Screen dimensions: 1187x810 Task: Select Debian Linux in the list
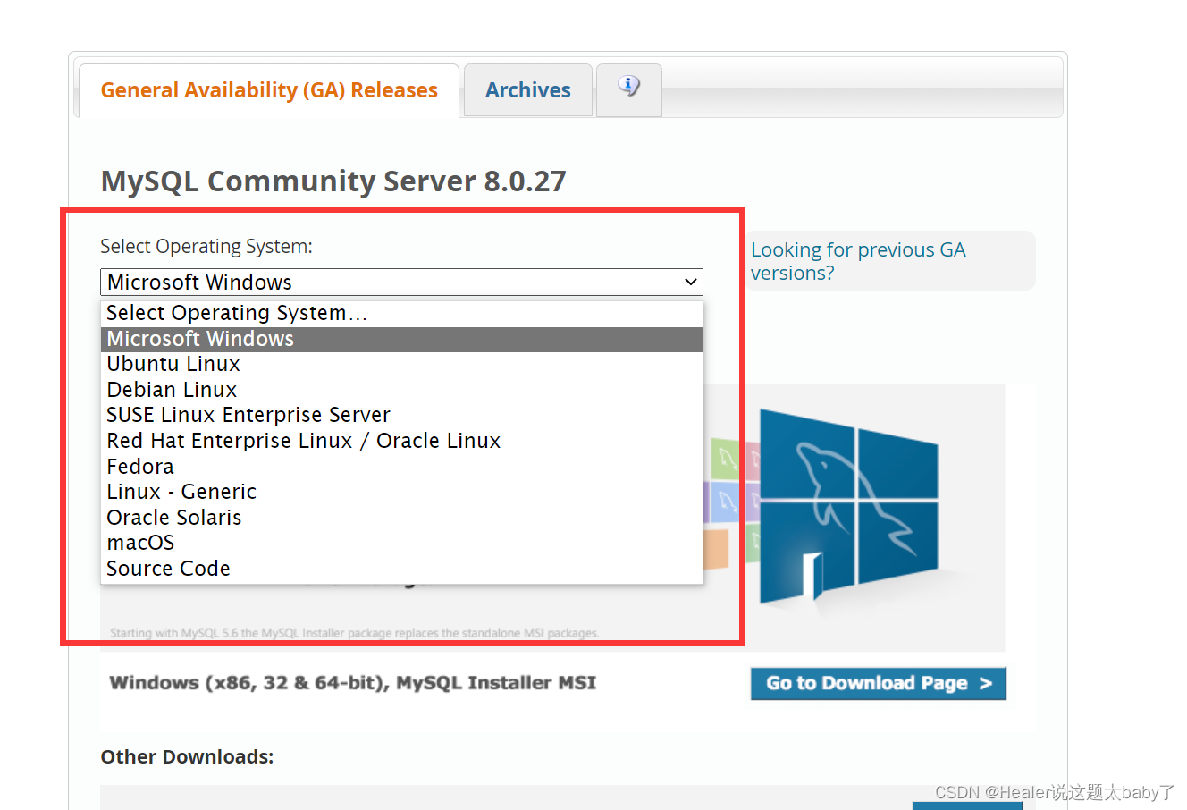click(x=401, y=390)
